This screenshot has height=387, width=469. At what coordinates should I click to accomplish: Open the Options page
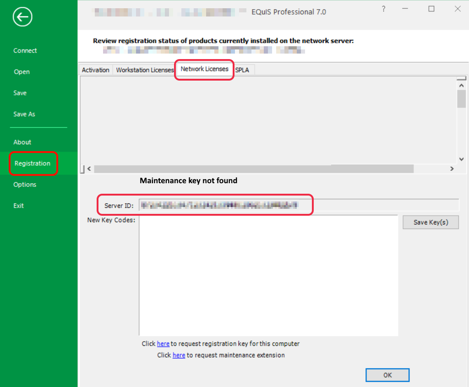[24, 184]
